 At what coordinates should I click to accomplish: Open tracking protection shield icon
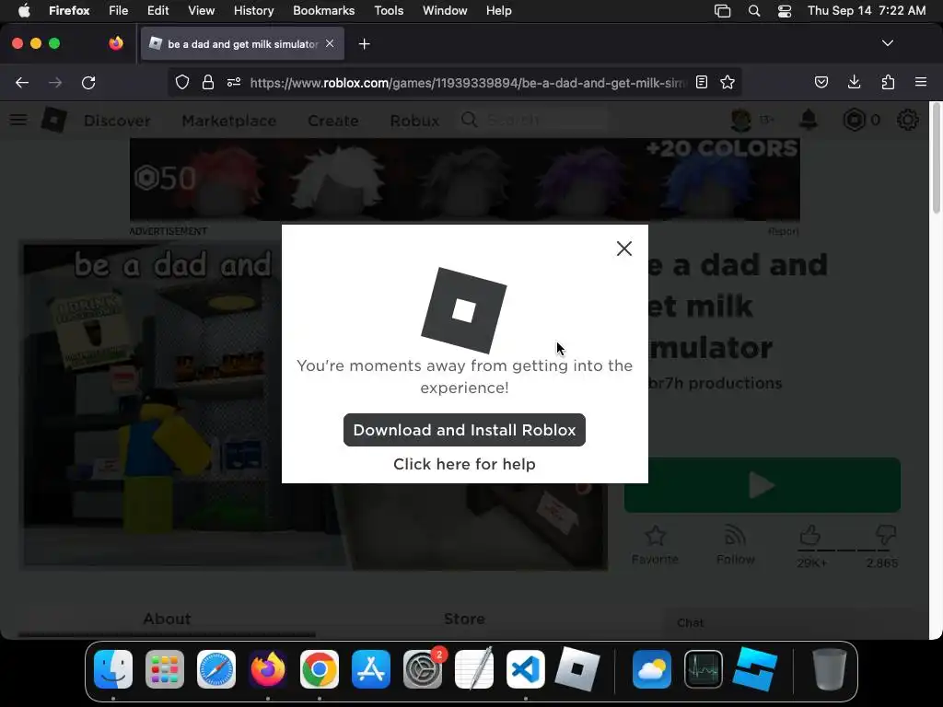tap(182, 82)
